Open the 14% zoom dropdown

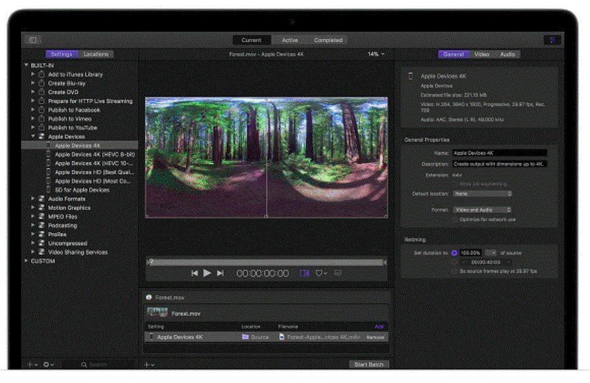[x=376, y=54]
